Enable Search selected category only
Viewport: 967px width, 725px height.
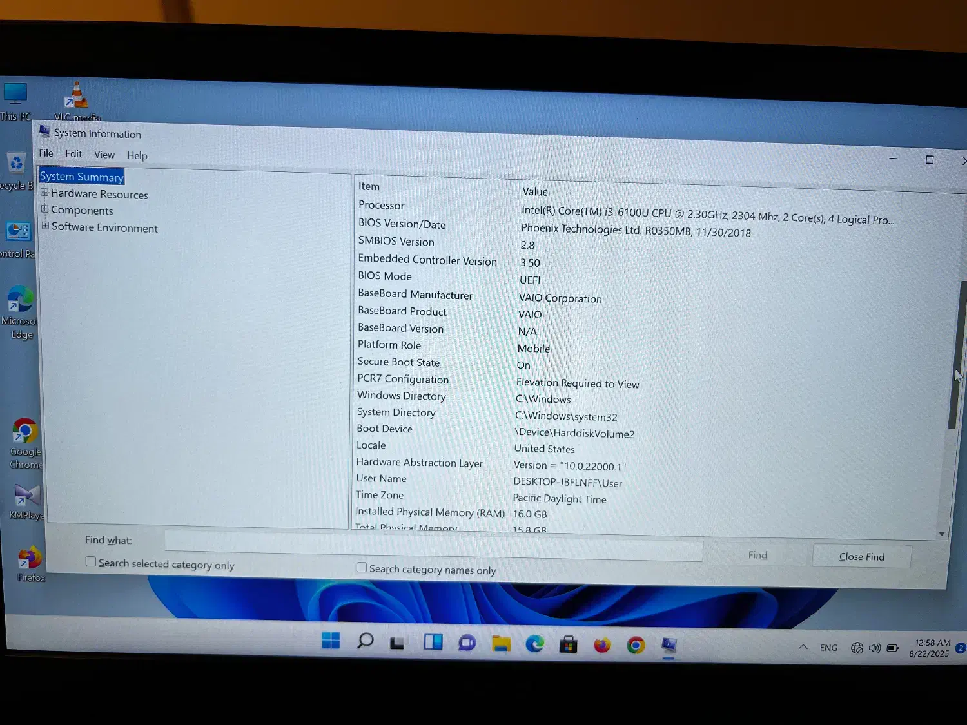91,562
